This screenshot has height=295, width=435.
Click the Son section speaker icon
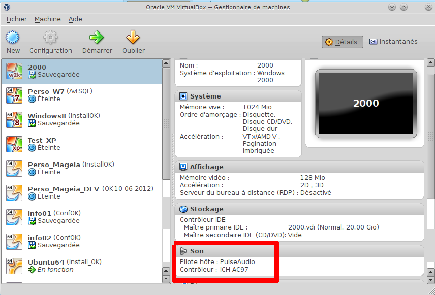(183, 251)
